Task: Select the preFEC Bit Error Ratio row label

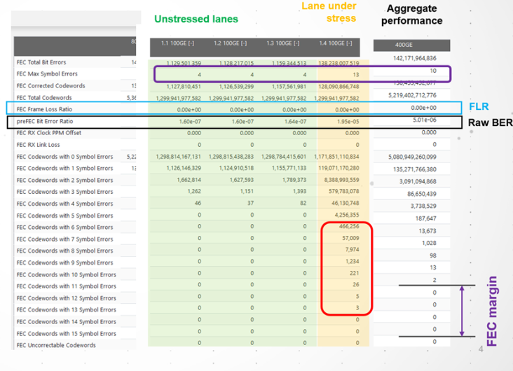Action: click(45, 121)
